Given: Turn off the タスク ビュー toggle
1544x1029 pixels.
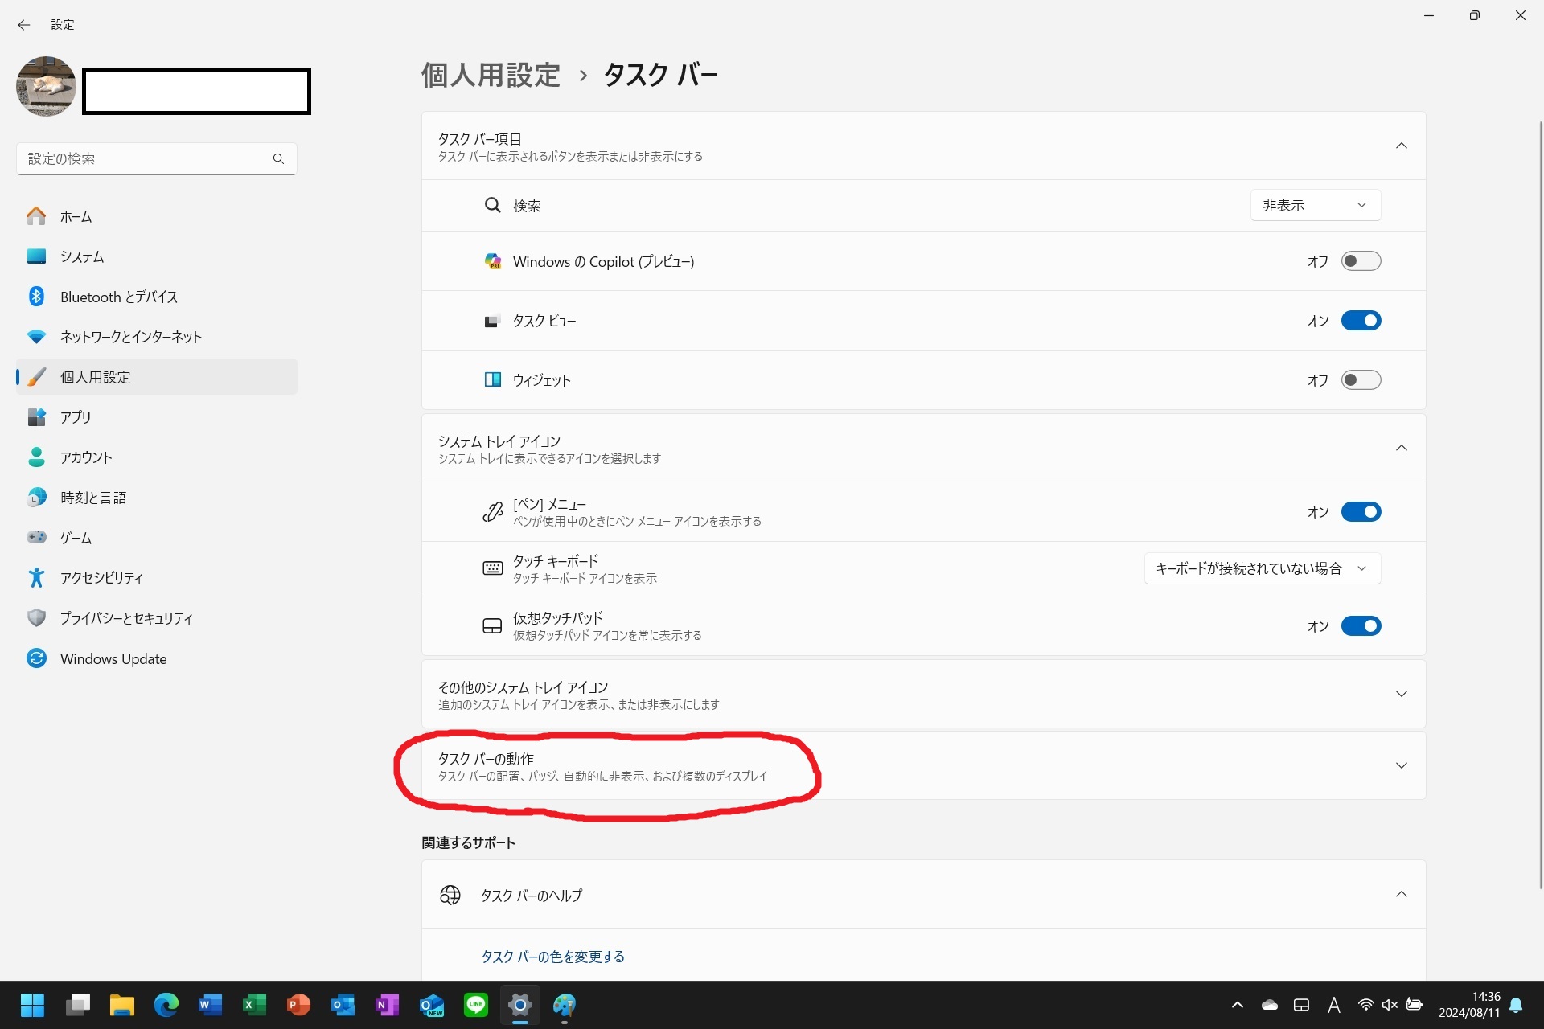Looking at the screenshot, I should coord(1361,321).
